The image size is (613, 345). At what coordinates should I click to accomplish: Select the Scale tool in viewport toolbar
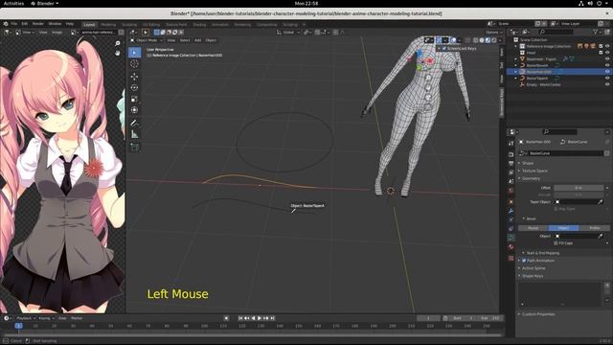134,99
